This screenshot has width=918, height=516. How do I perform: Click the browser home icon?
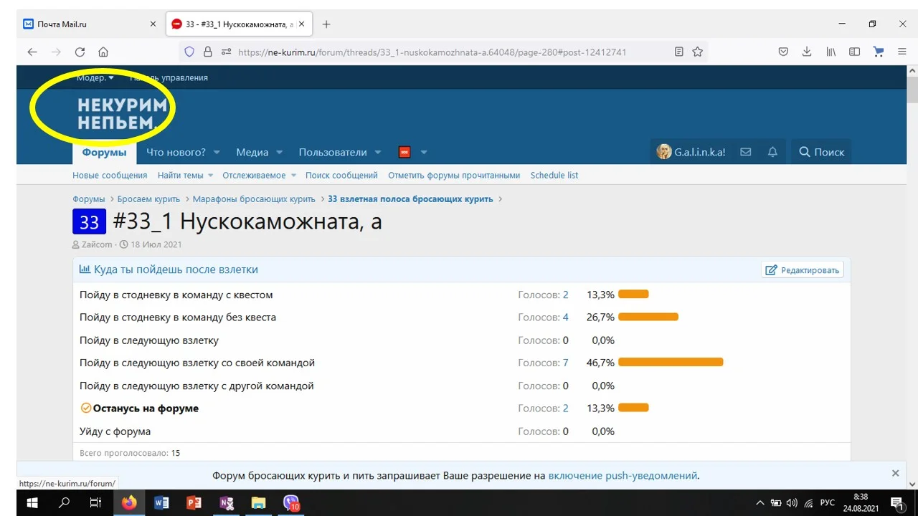tap(103, 52)
